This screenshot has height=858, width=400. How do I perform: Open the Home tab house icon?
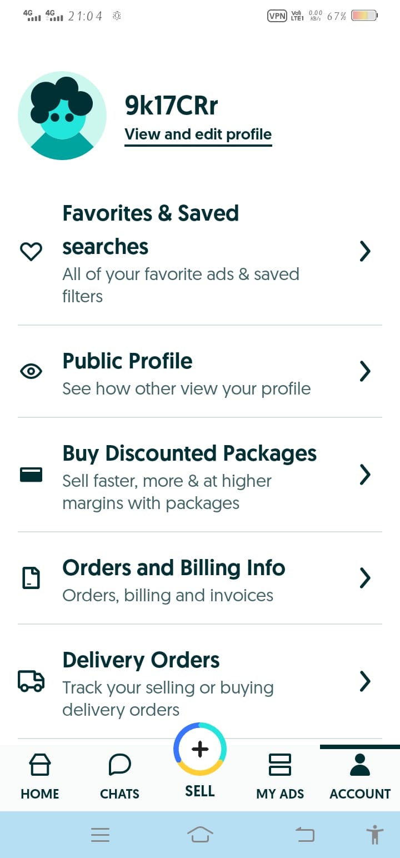40,765
